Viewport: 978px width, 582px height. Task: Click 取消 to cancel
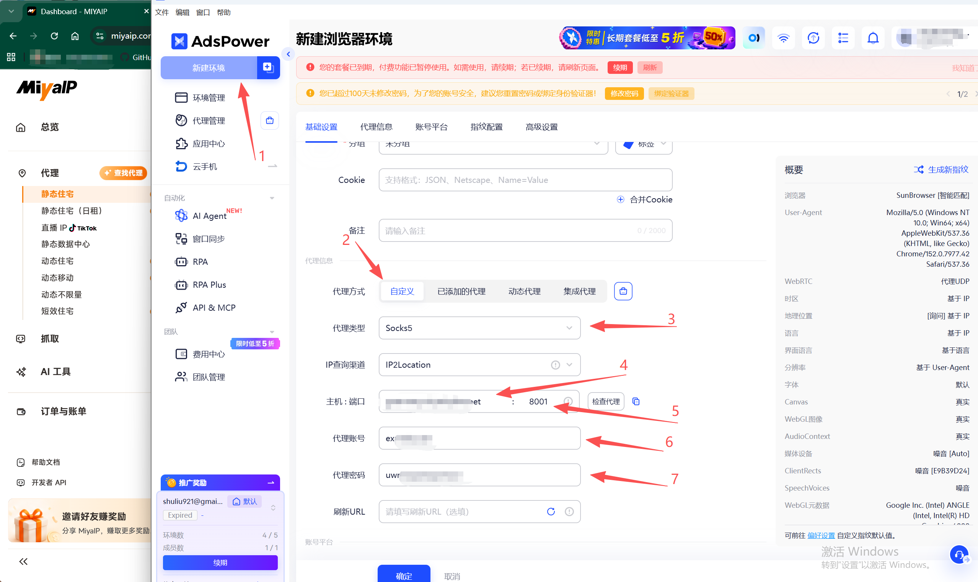[452, 576]
